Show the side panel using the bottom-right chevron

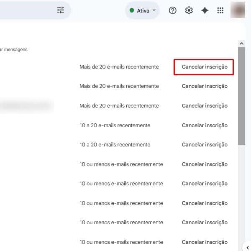(247, 248)
